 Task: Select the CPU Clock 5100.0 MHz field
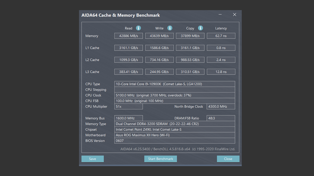point(174,95)
